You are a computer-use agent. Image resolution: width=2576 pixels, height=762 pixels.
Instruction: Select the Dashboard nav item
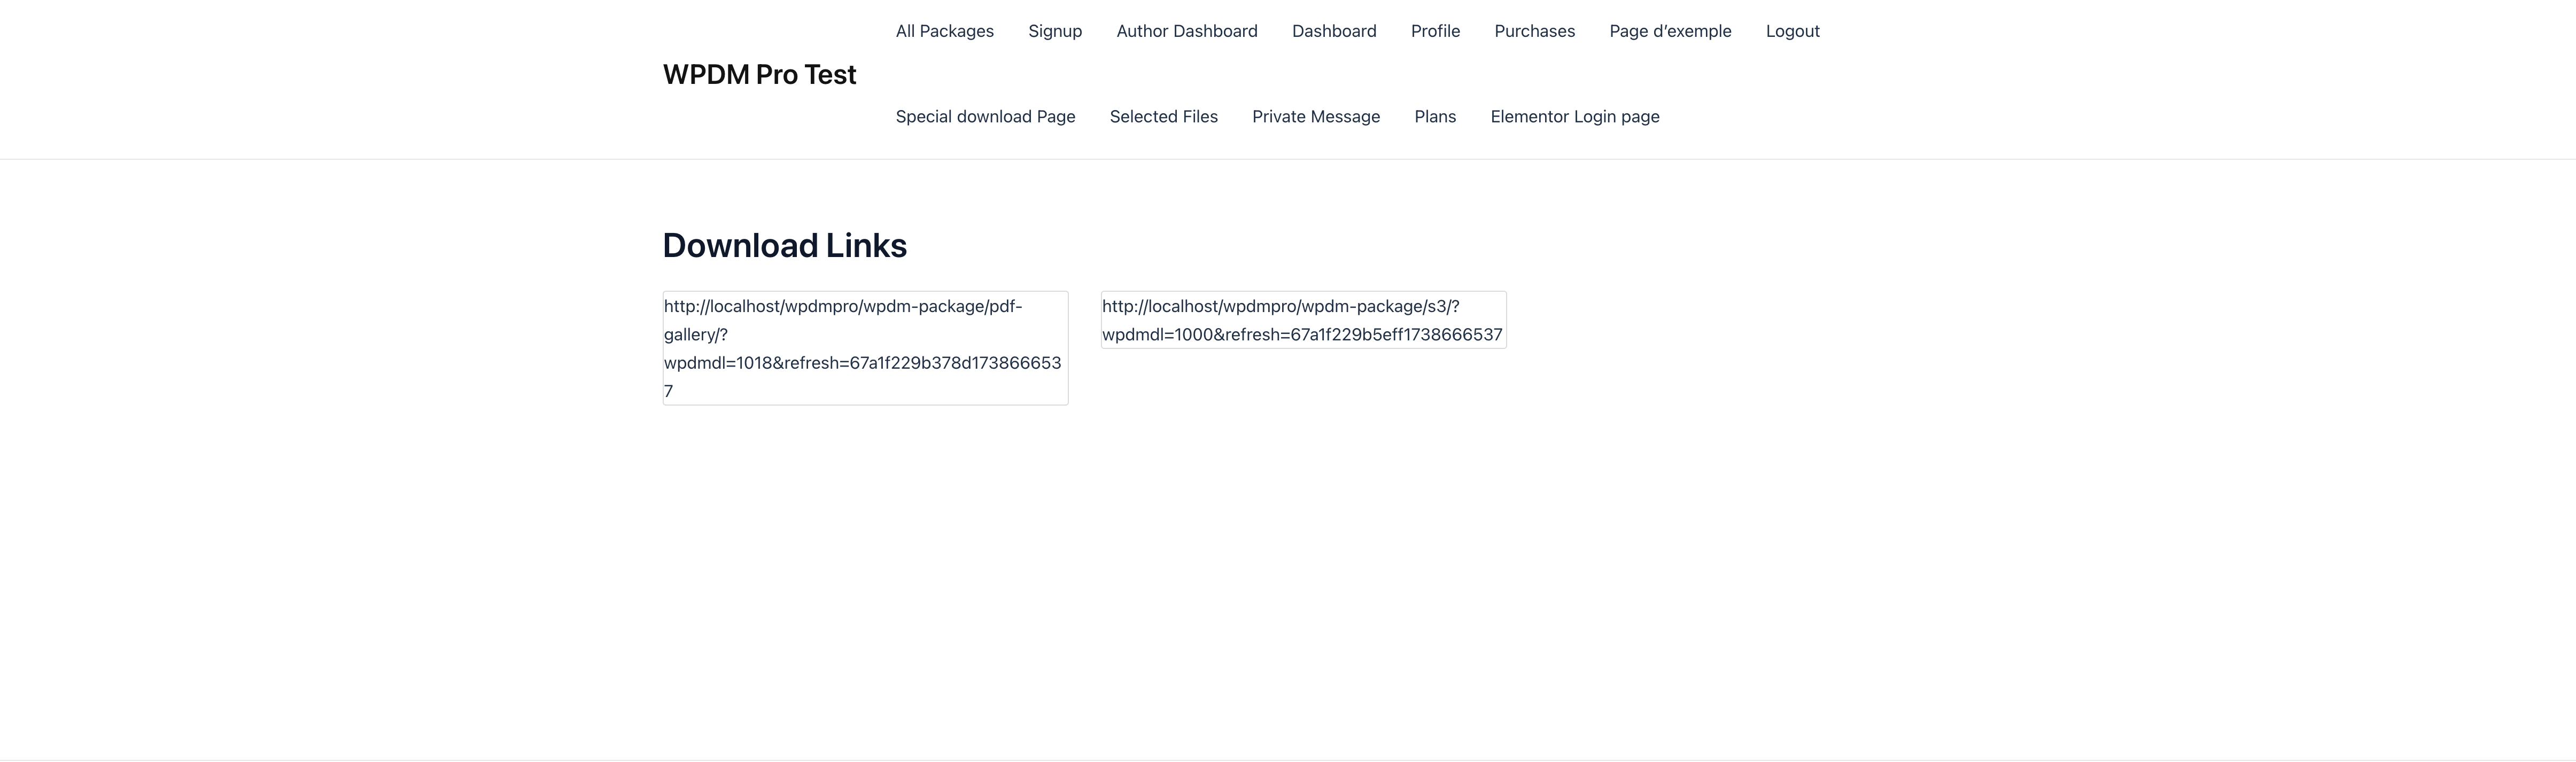click(1334, 31)
